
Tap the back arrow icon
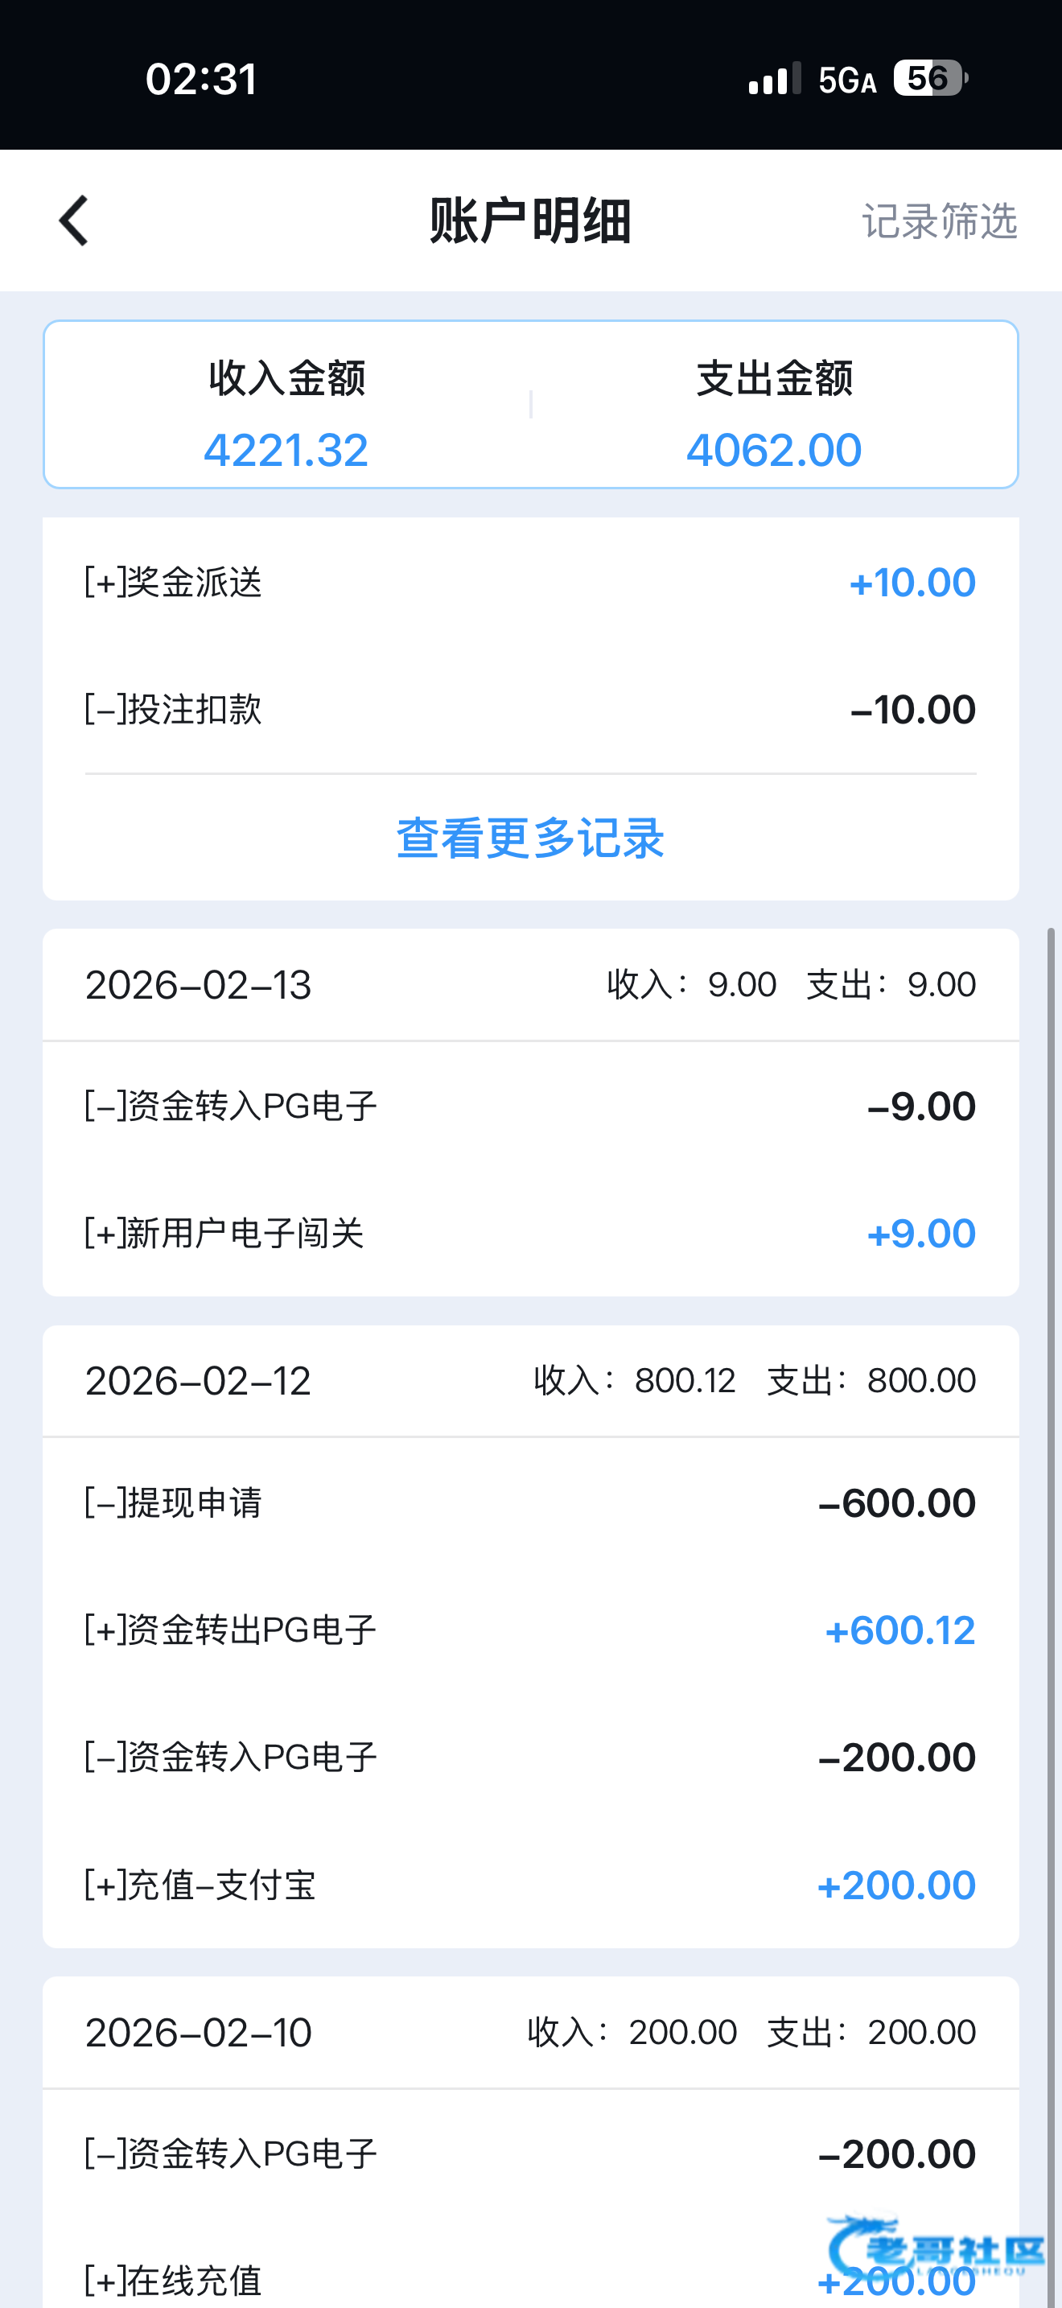[74, 220]
